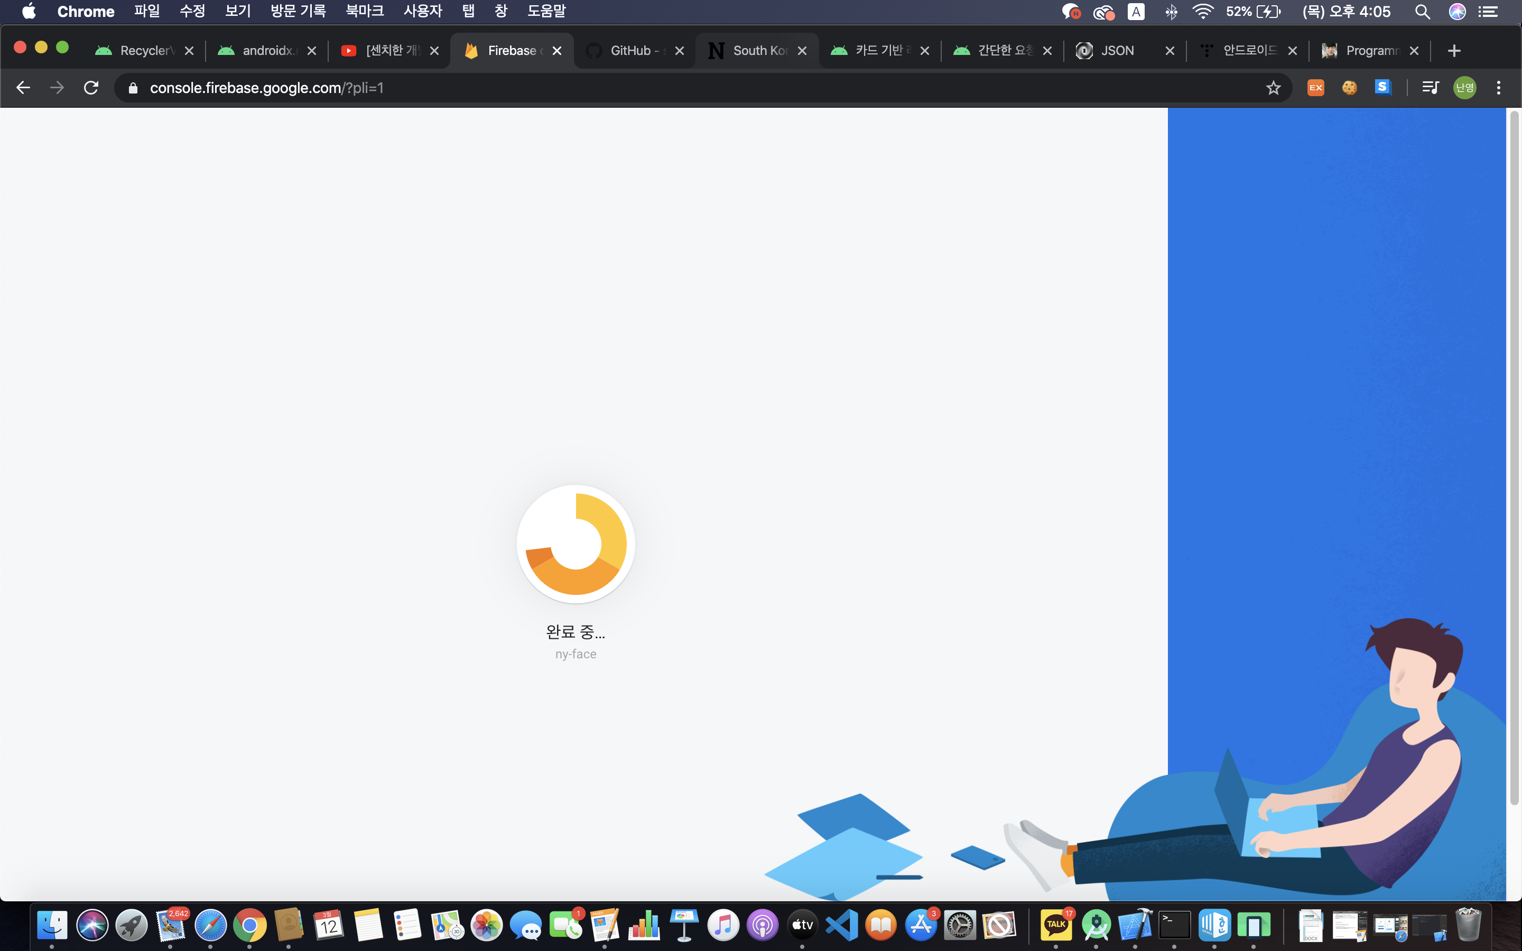Open a new tab with plus button
The width and height of the screenshot is (1522, 951).
1453,51
